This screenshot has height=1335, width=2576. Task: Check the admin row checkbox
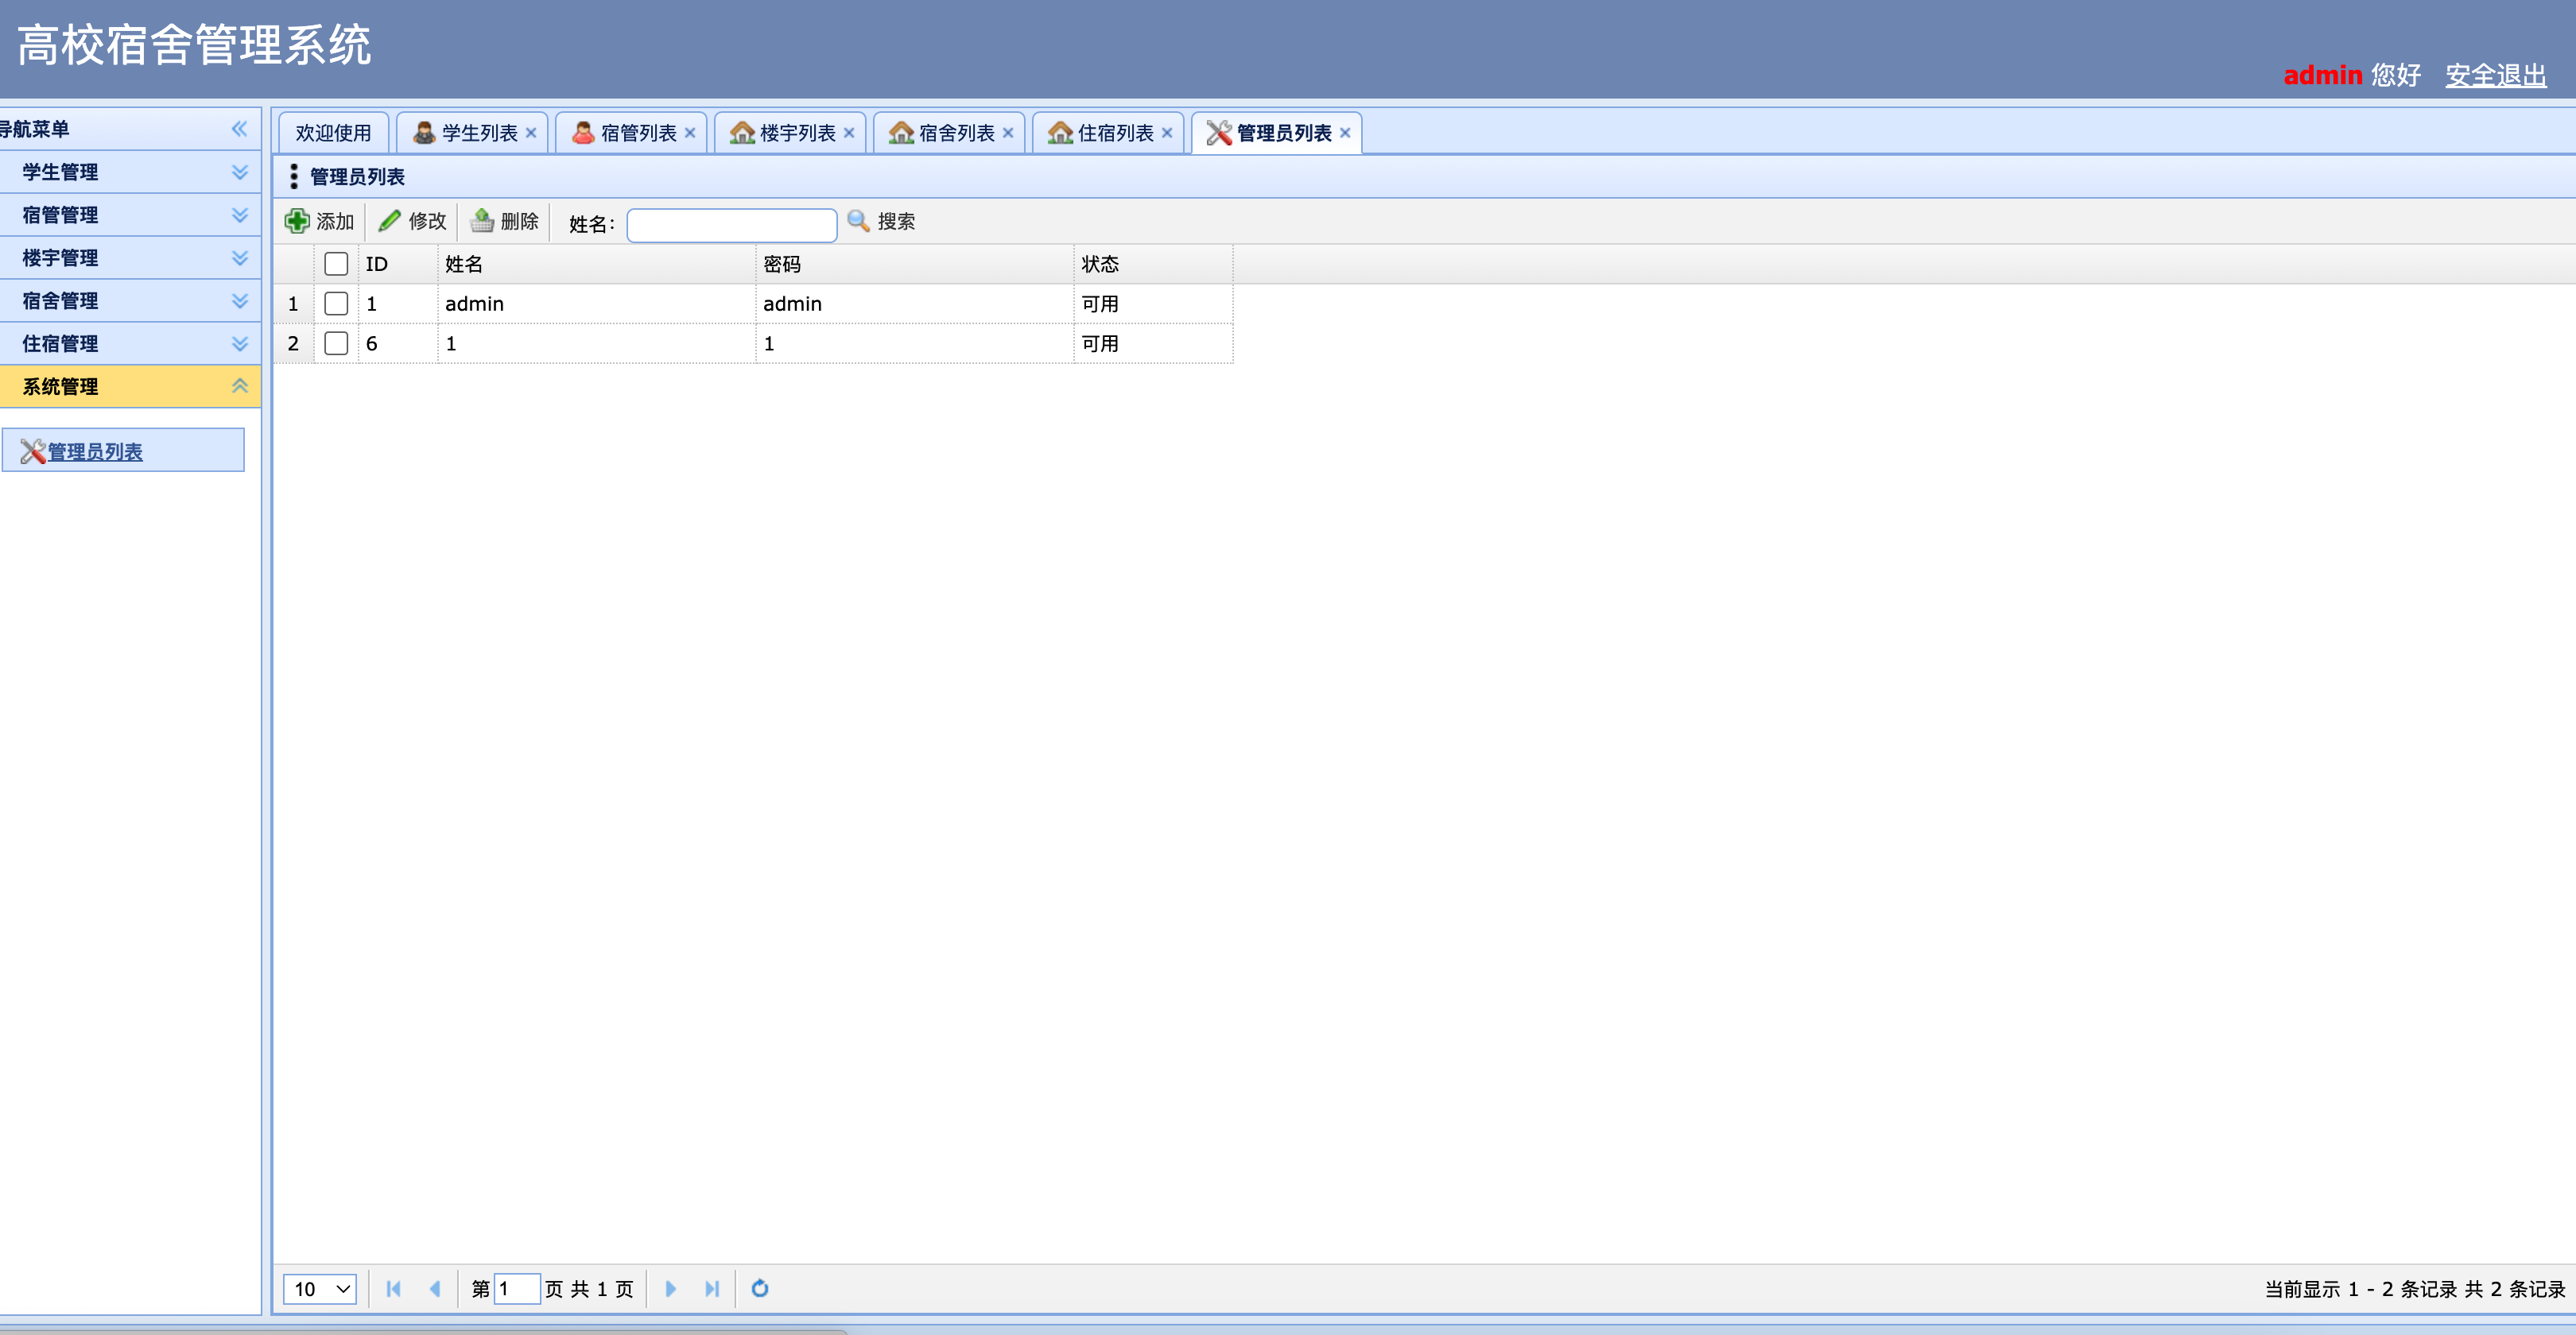tap(336, 304)
